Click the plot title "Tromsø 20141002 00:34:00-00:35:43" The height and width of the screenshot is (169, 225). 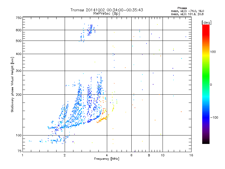107,10
